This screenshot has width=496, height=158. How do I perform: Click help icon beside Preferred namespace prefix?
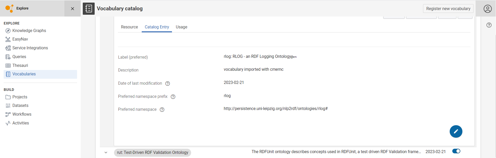[173, 97]
